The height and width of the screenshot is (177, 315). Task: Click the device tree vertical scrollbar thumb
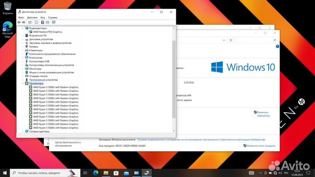(x=174, y=79)
